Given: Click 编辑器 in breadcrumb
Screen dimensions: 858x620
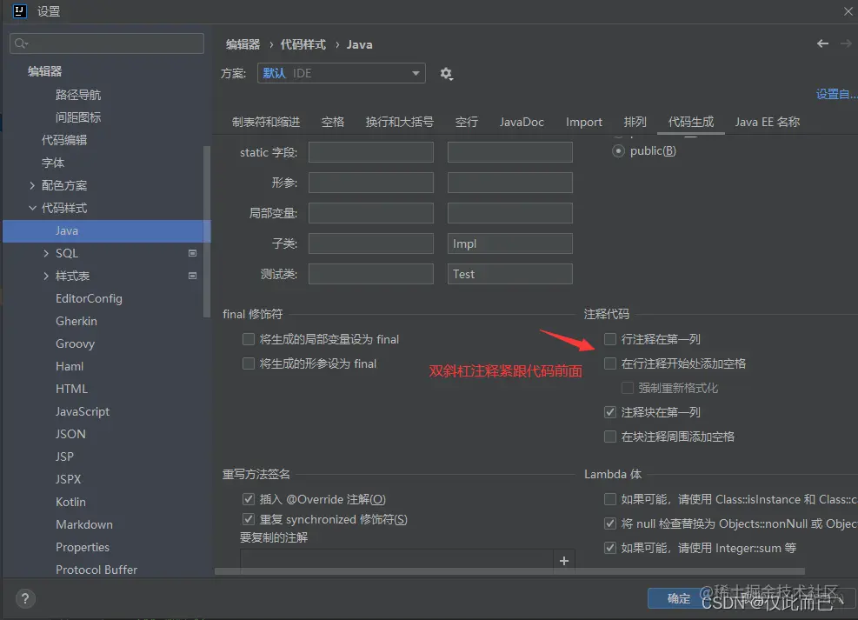Looking at the screenshot, I should click(243, 44).
